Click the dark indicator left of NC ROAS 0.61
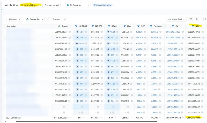Screen dimensions: 207x123 [x=77, y=84]
